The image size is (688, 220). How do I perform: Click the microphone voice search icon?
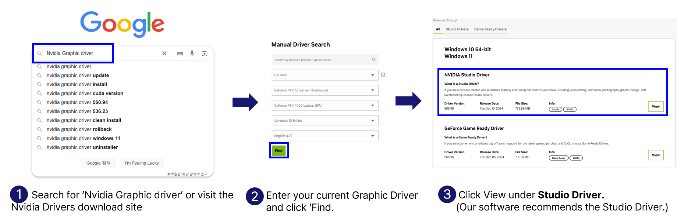192,54
